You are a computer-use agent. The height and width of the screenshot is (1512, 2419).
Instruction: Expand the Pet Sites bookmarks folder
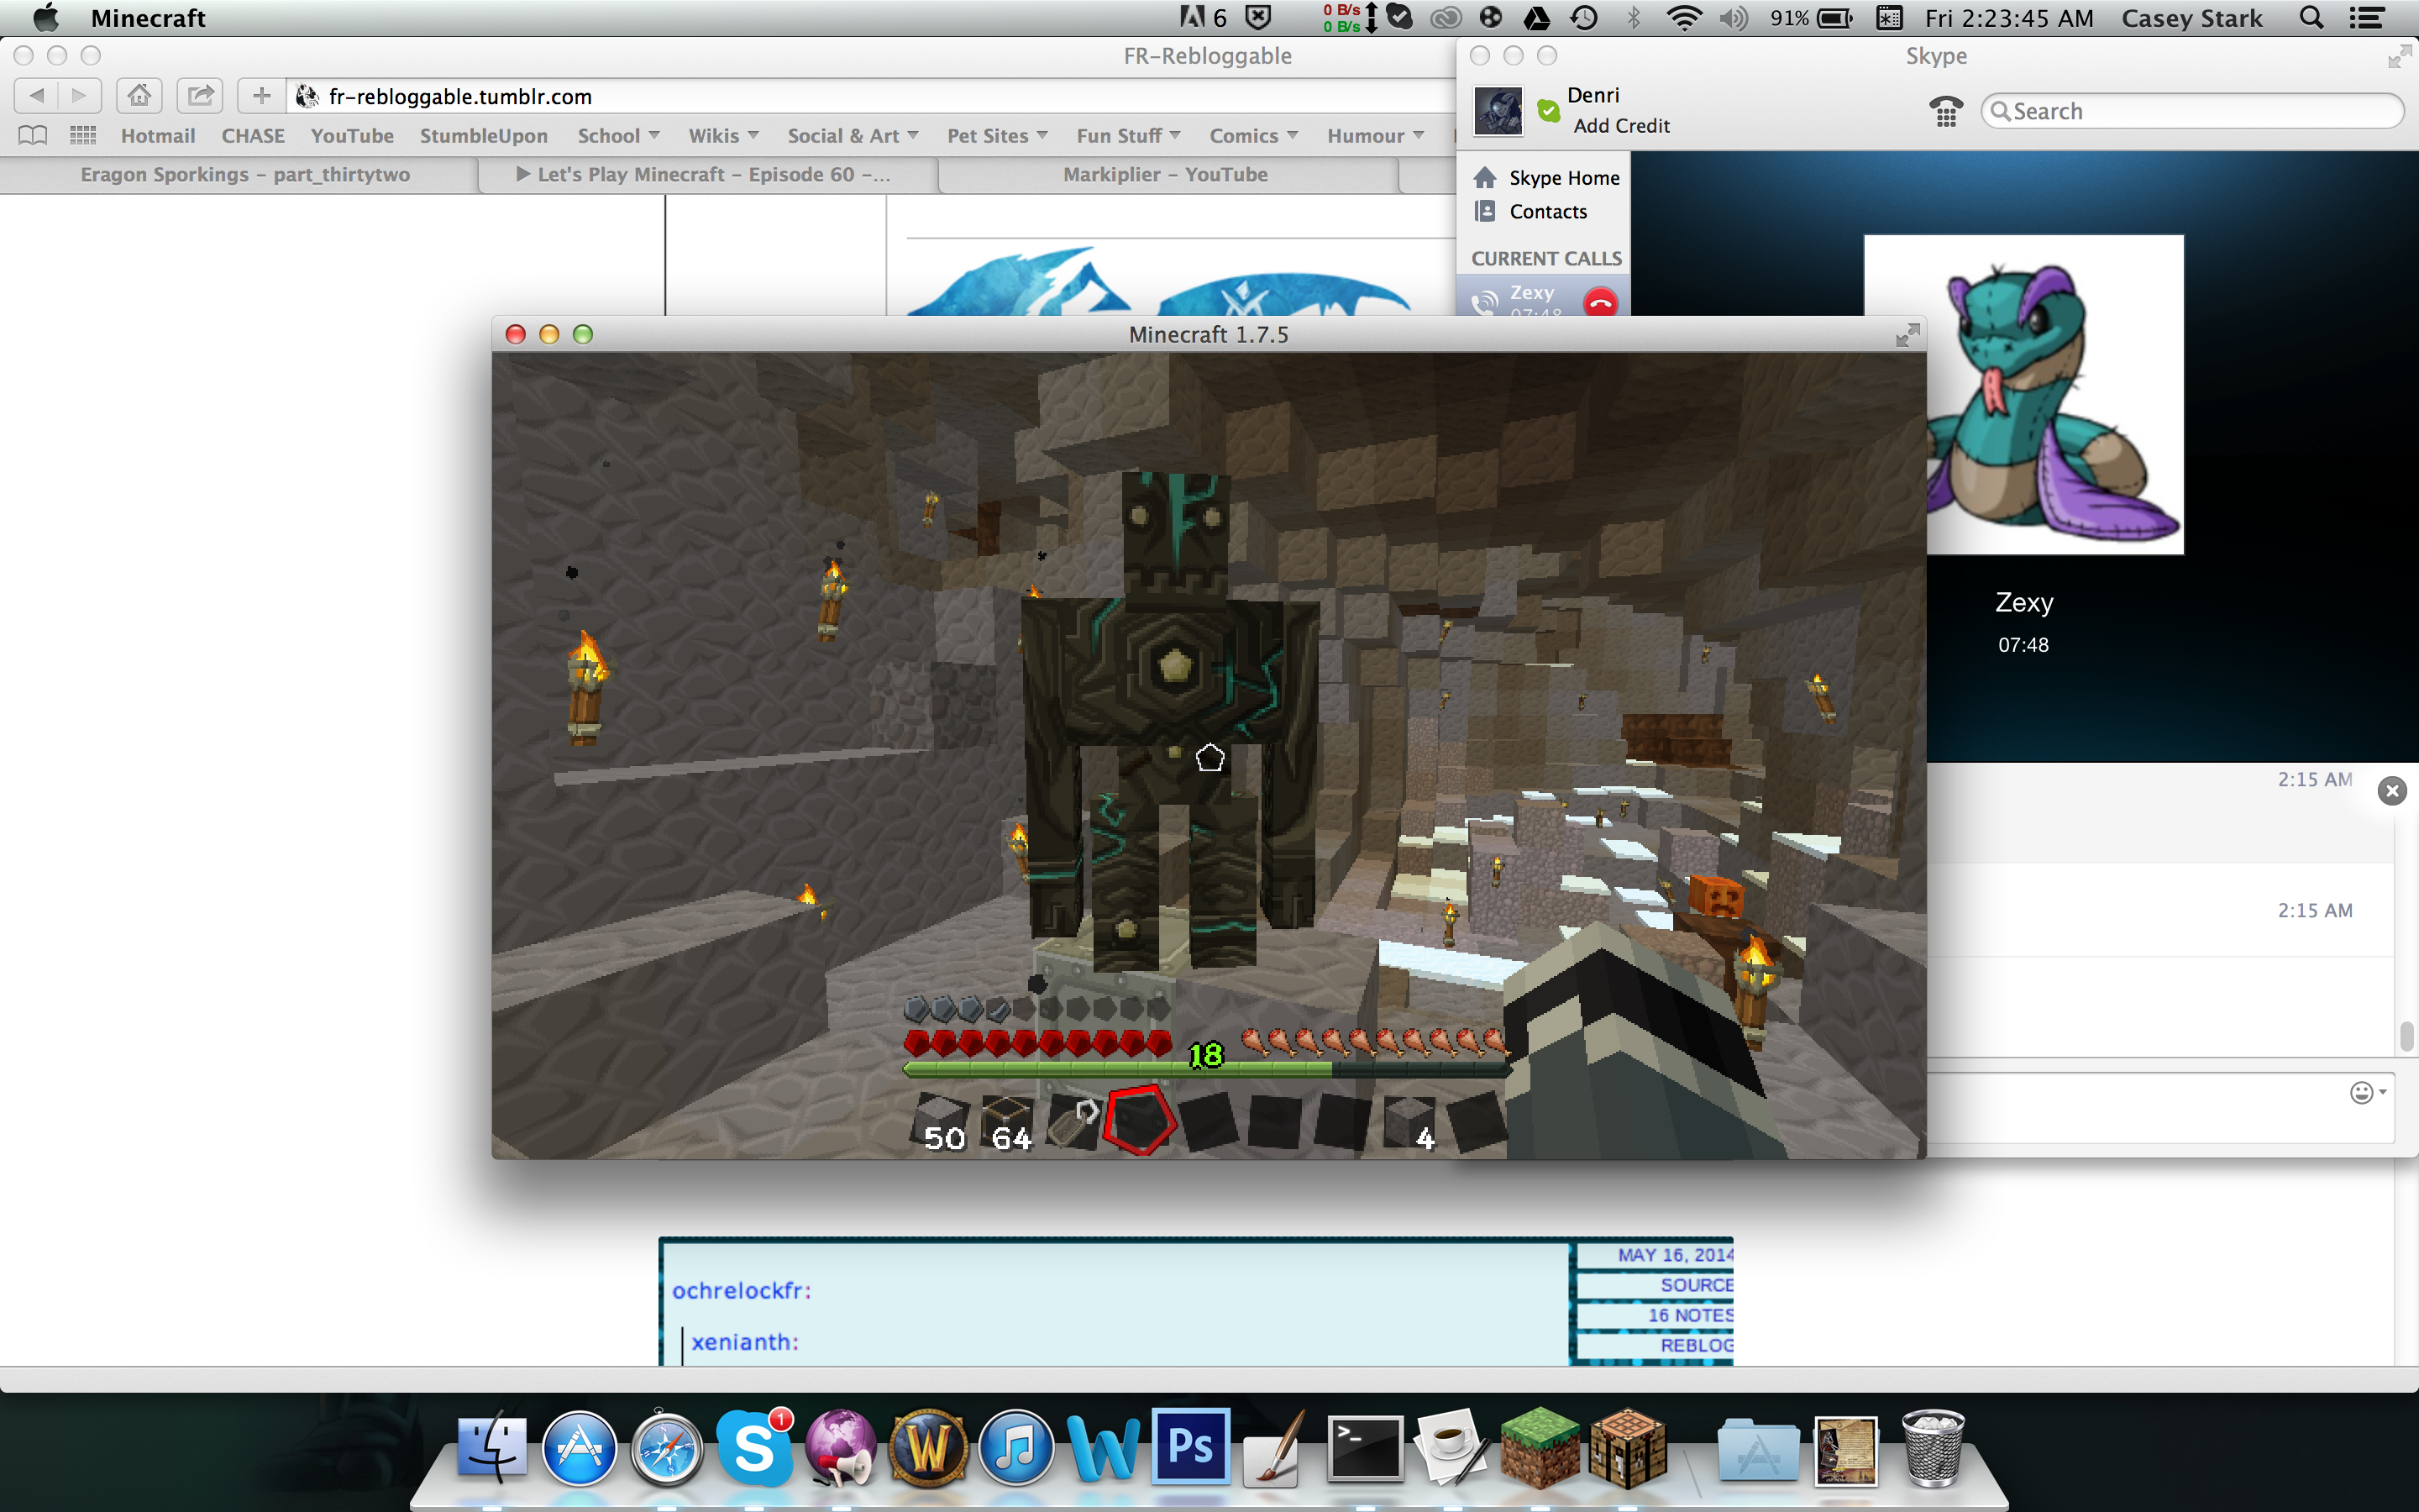(998, 135)
